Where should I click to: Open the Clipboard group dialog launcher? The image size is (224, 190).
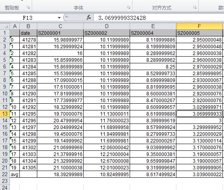[28, 8]
